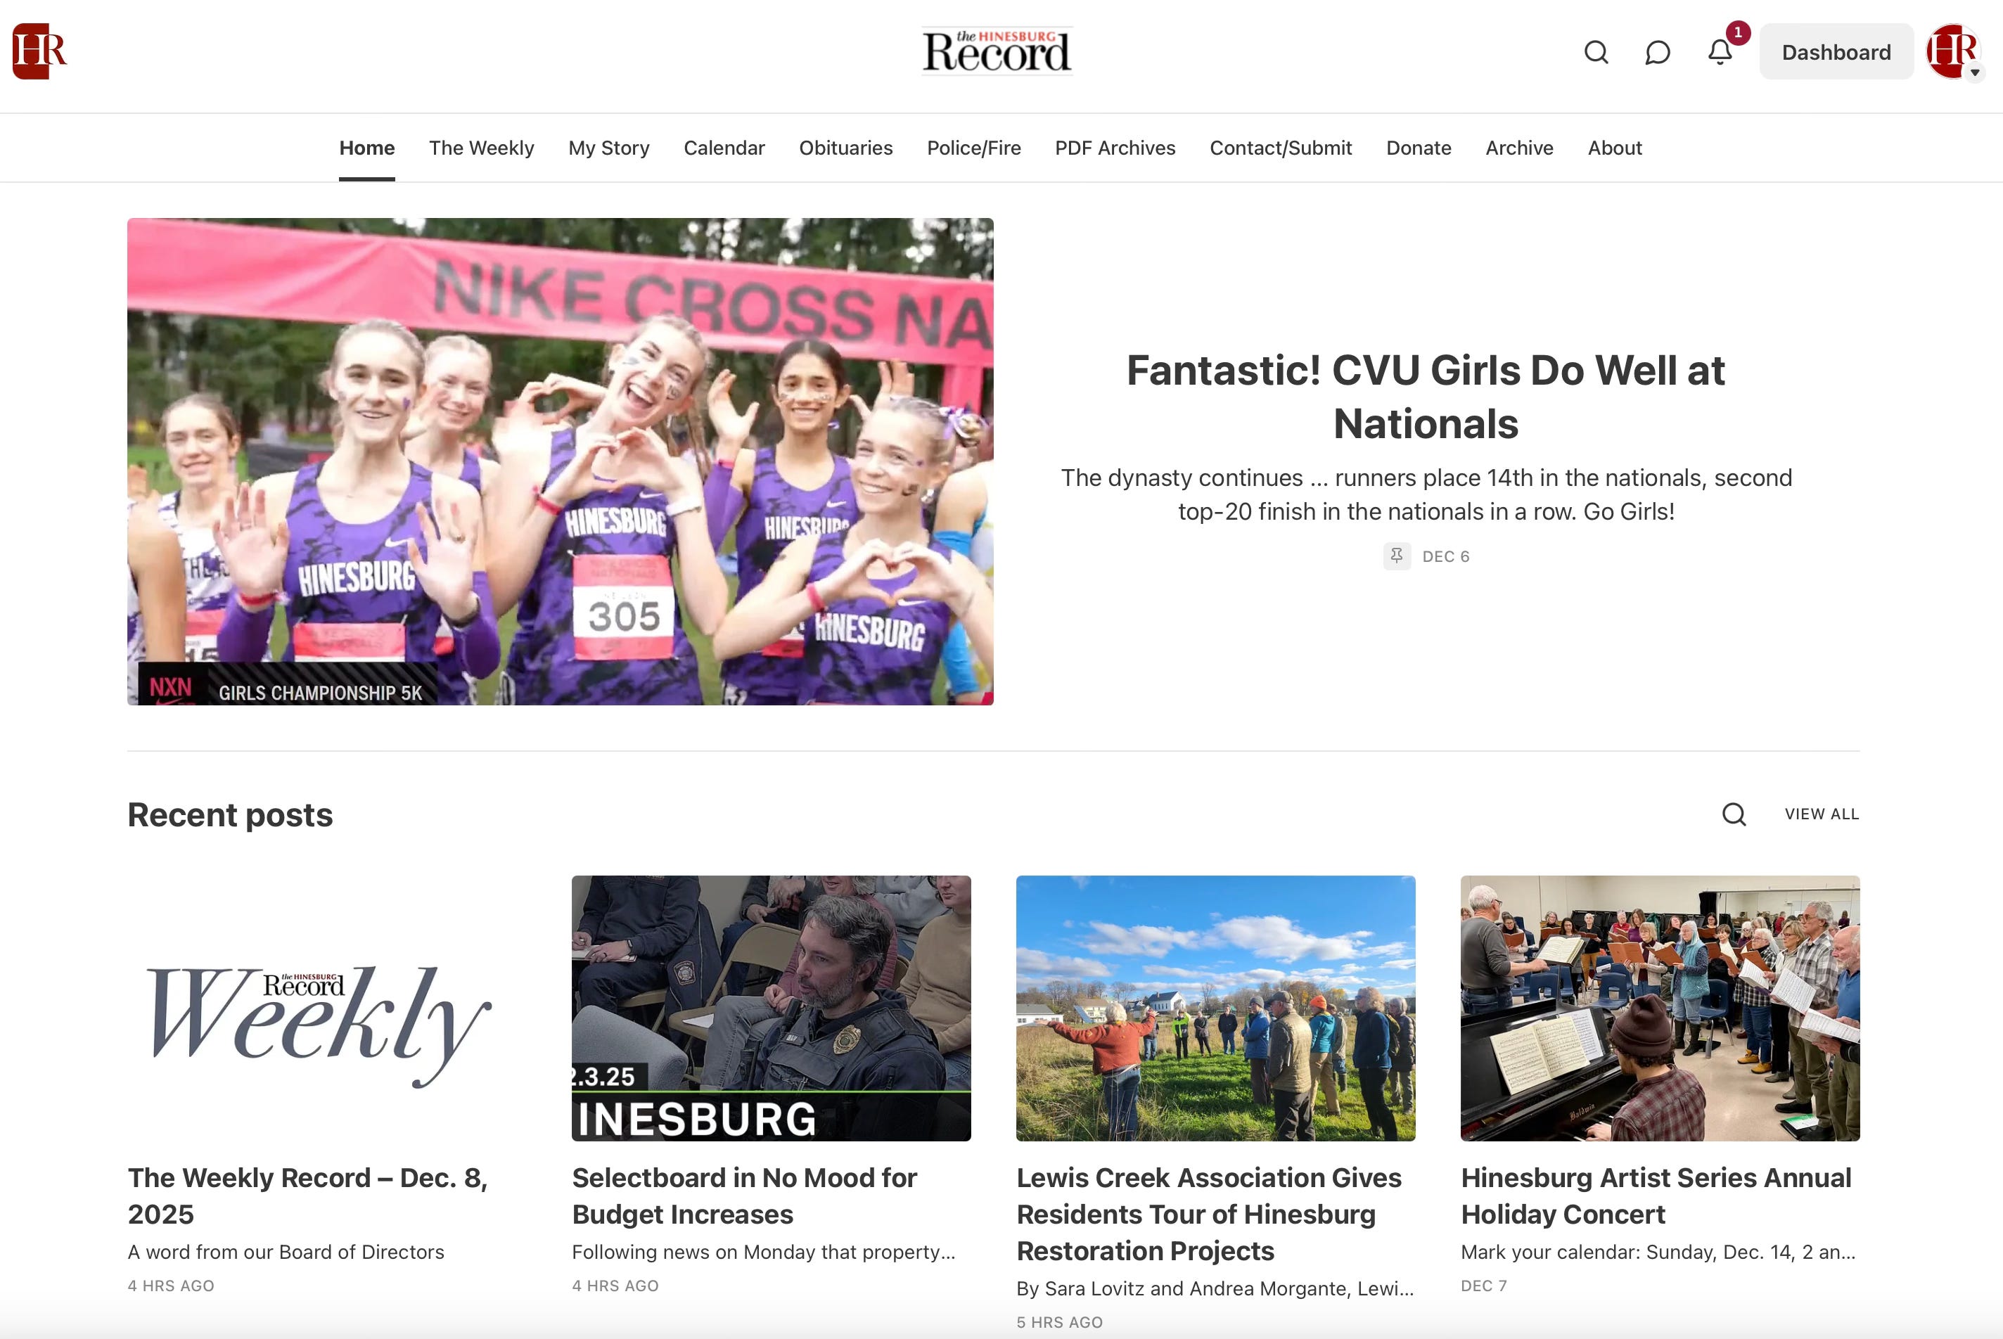Open Fantastic! CVU Girls headline article
The height and width of the screenshot is (1339, 2003).
click(1425, 397)
